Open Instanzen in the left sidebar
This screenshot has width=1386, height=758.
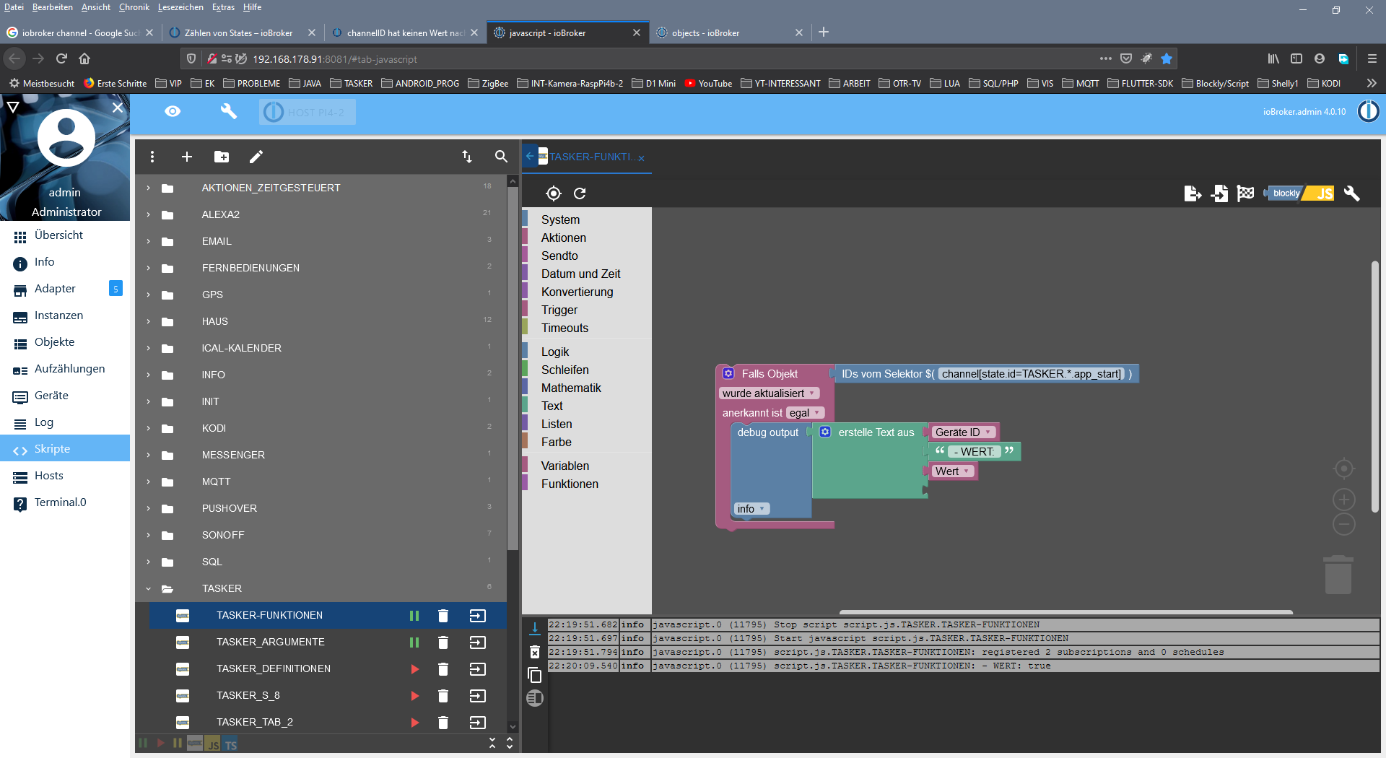pos(58,315)
